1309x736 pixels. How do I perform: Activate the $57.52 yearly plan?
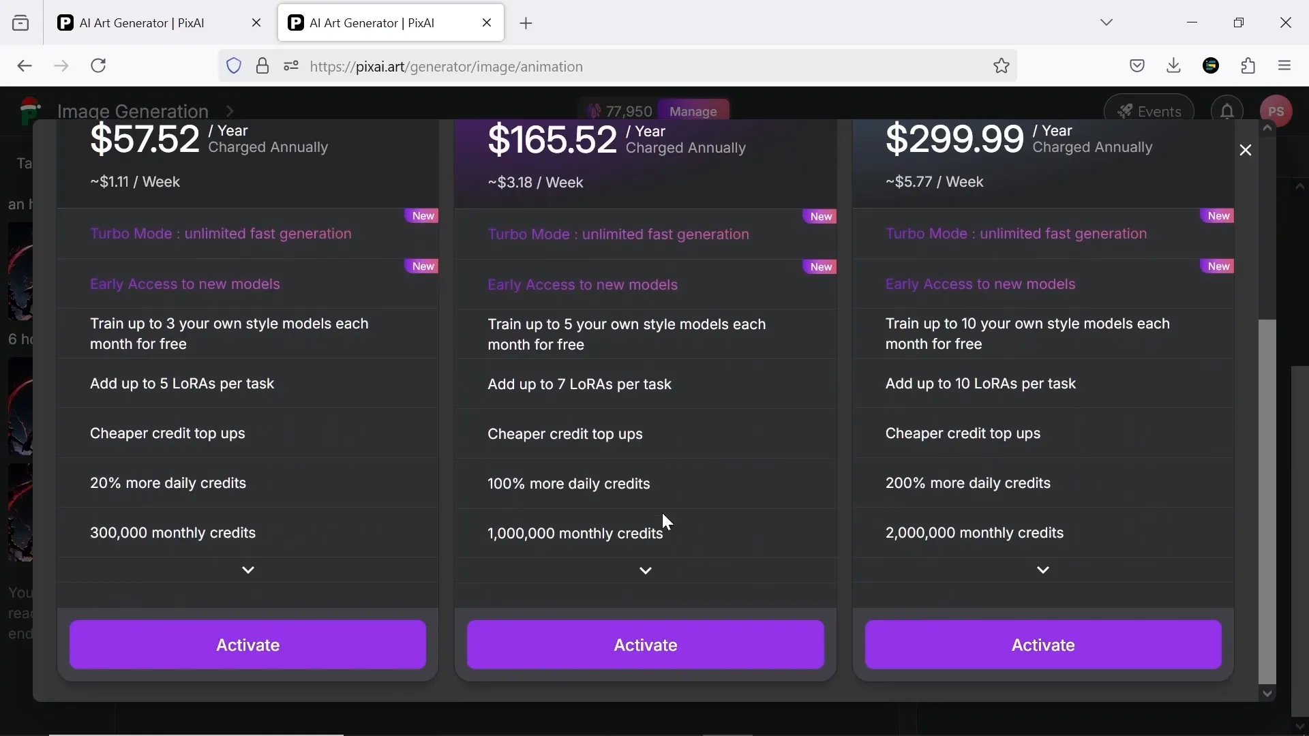point(248,645)
